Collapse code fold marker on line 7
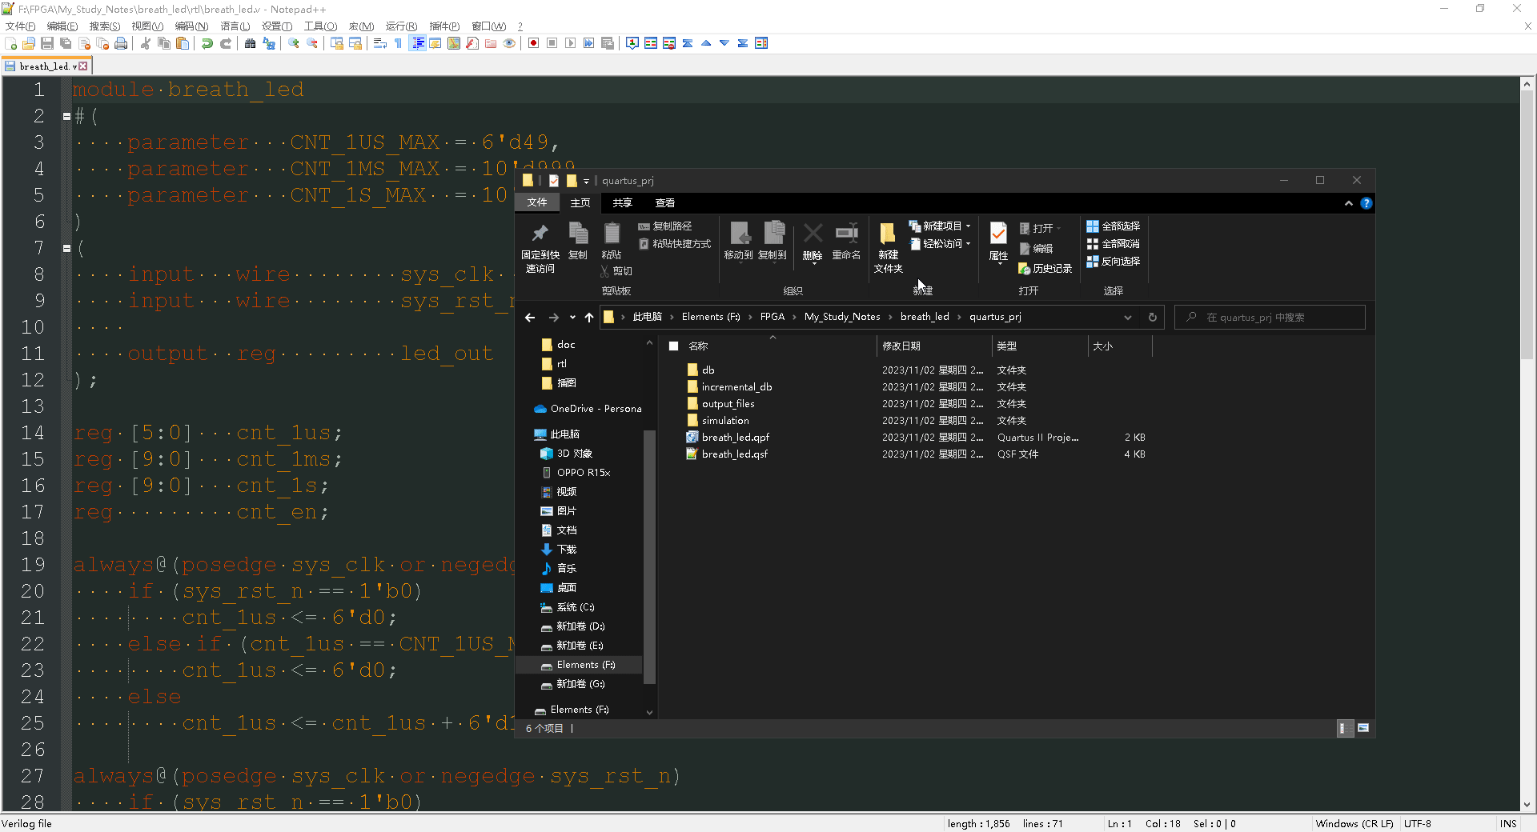 pyautogui.click(x=66, y=248)
